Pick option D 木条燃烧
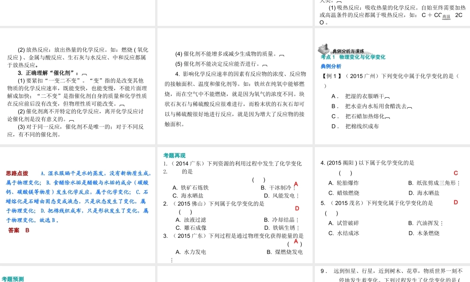This screenshot has width=470, height=282. (424, 233)
